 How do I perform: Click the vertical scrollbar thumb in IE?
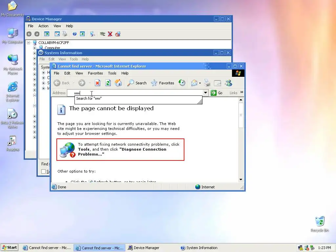pos(241,115)
